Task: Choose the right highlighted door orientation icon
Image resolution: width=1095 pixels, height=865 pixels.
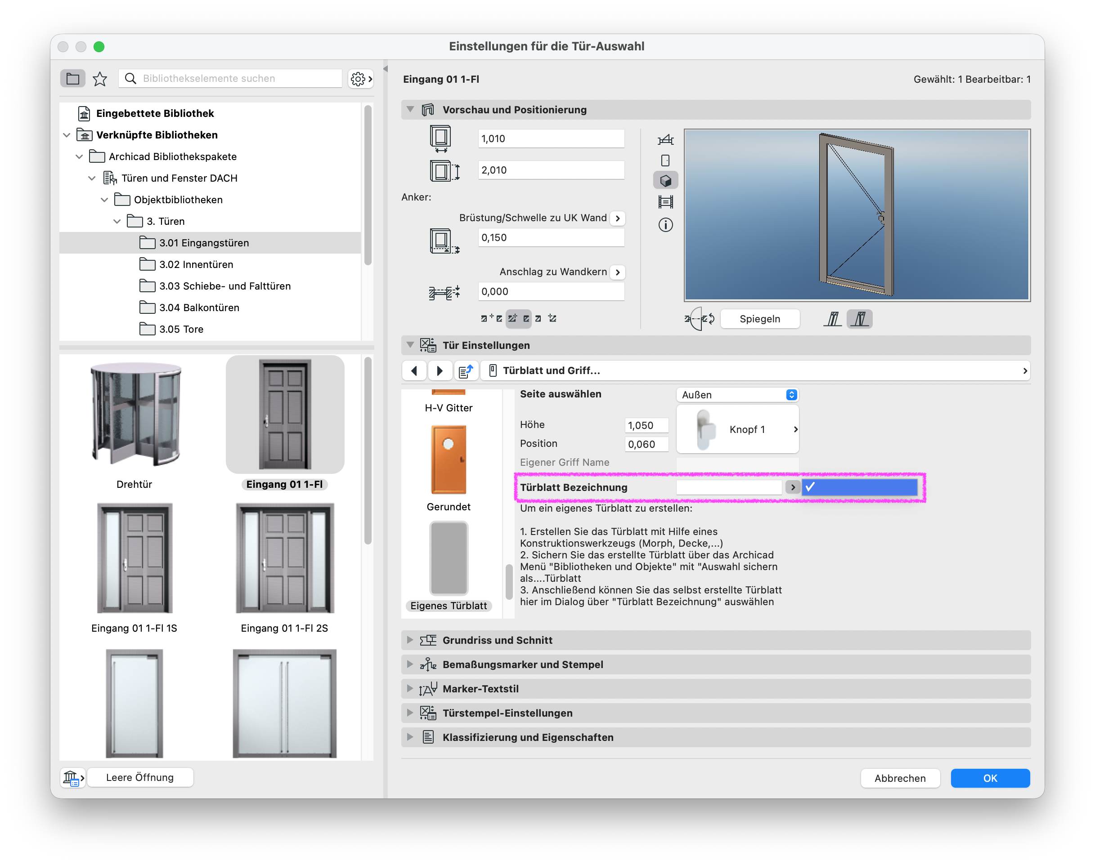Action: point(860,319)
